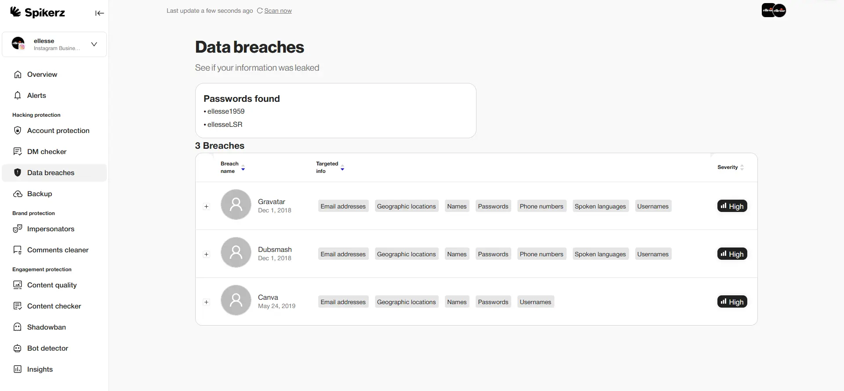Click the refresh icon beside Scan now
This screenshot has height=391, width=844.
(x=260, y=11)
